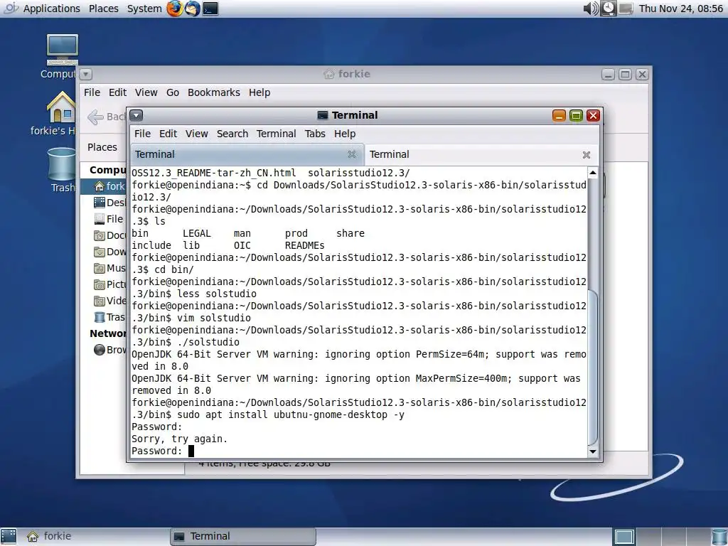
Task: Open the Terminal View menu
Action: tap(196, 134)
